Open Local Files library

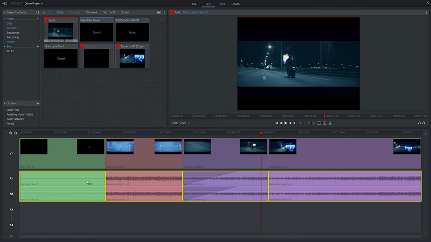[x=12, y=110]
